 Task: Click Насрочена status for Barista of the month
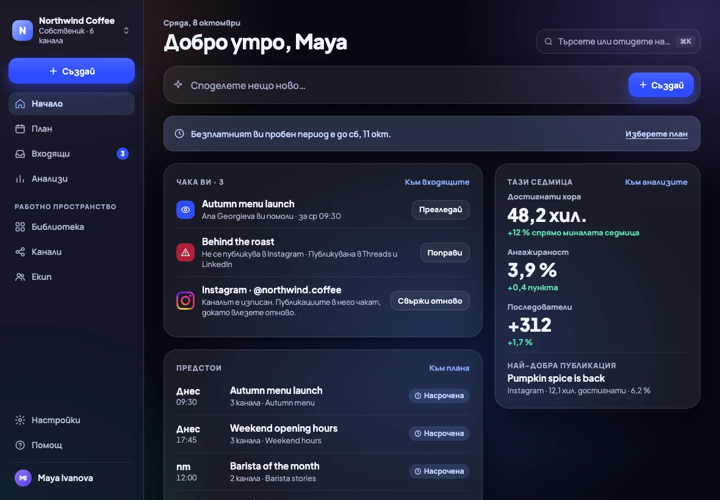point(439,471)
